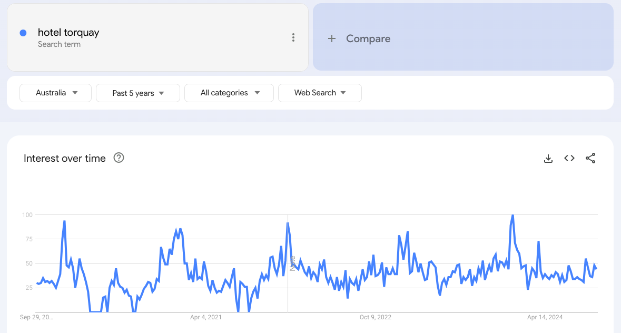This screenshot has width=621, height=333.
Task: Click the Sep 29 starting date label
Action: 36,317
